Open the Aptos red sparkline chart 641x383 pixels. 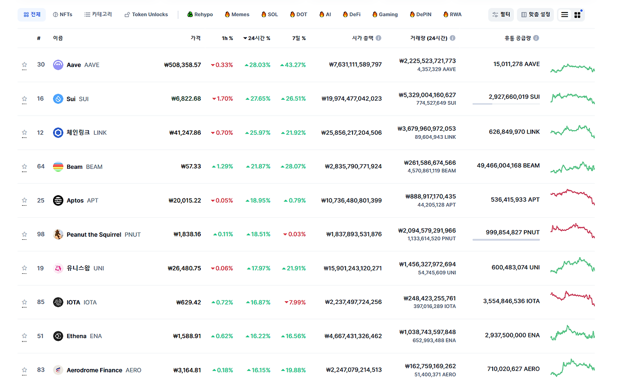(x=572, y=197)
